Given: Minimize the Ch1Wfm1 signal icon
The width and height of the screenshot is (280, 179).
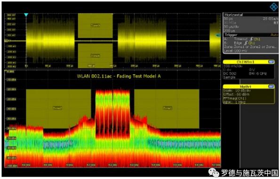Looking at the screenshot, I should [271, 62].
